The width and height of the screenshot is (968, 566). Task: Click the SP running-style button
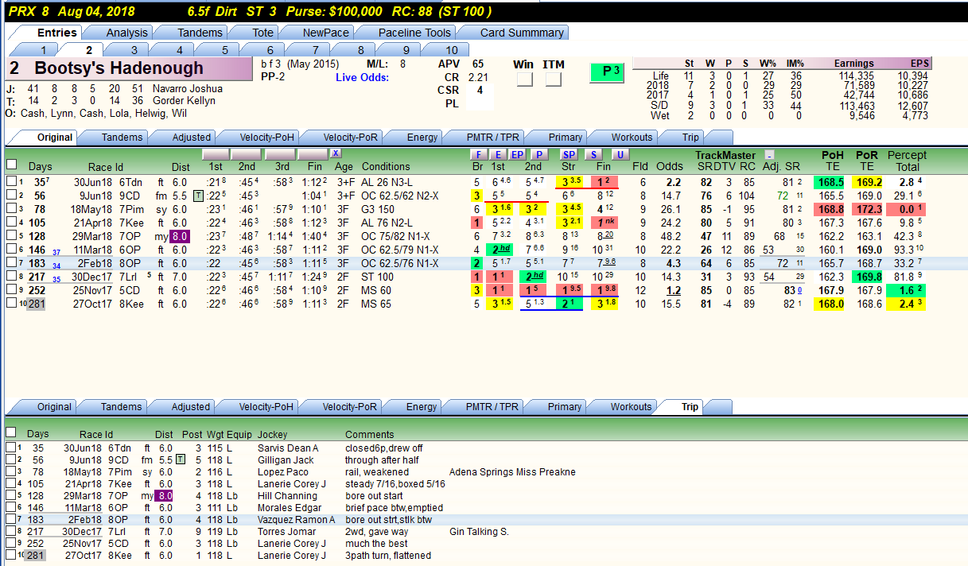[569, 154]
